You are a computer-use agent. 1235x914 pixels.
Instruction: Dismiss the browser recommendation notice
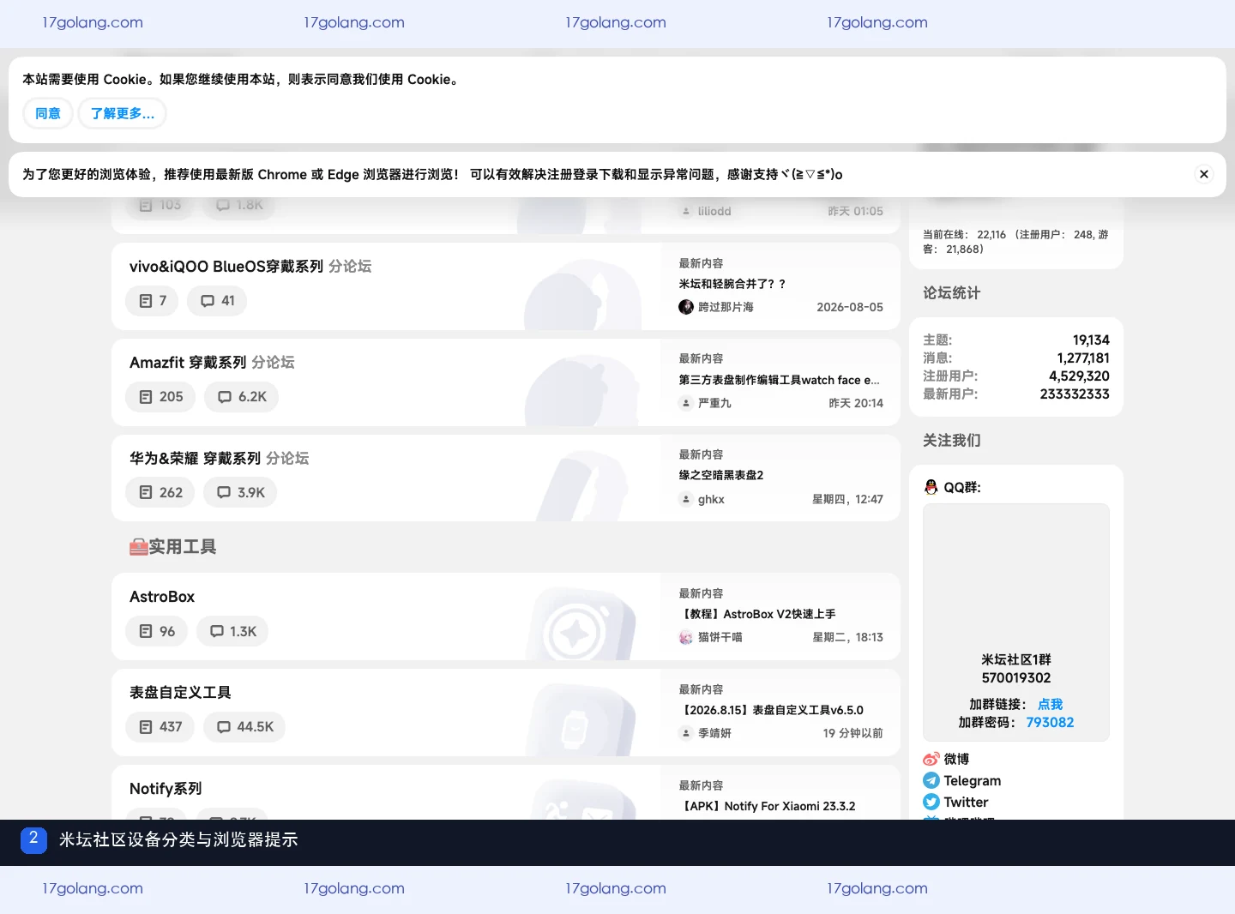[x=1204, y=174]
